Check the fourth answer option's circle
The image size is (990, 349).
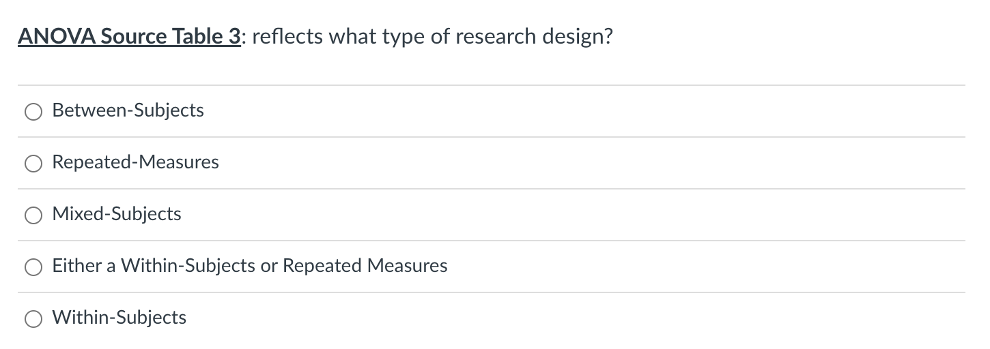tap(34, 267)
